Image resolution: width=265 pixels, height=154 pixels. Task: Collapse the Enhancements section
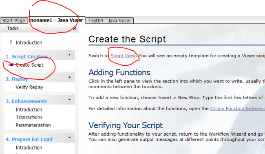pos(69,100)
